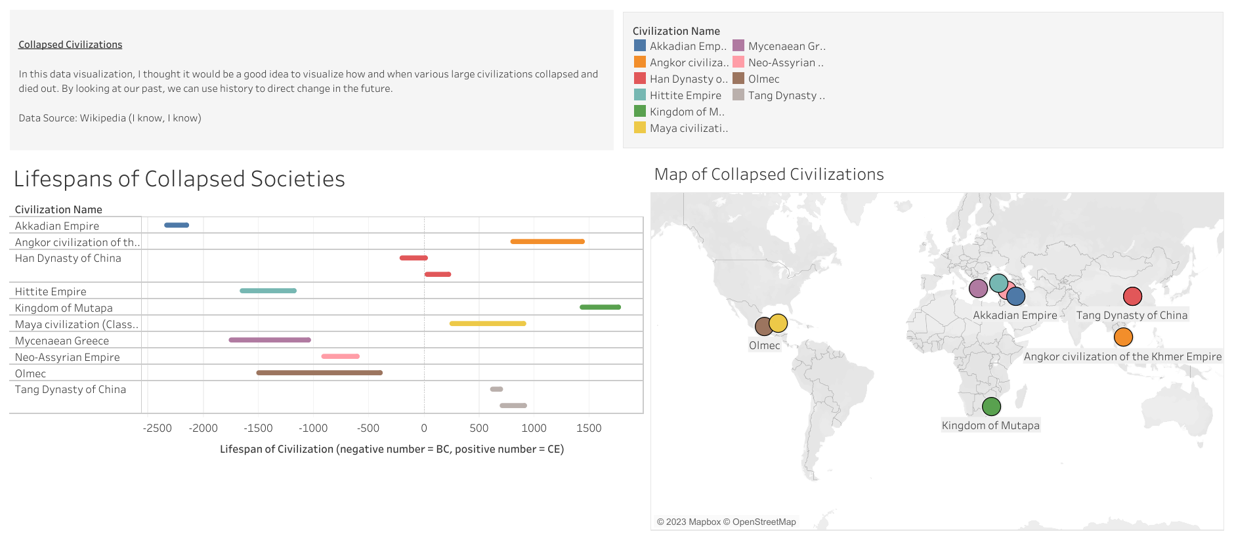Select the Hittite Empire row header in the chart
Viewport: 1234px width, 540px height.
(51, 291)
